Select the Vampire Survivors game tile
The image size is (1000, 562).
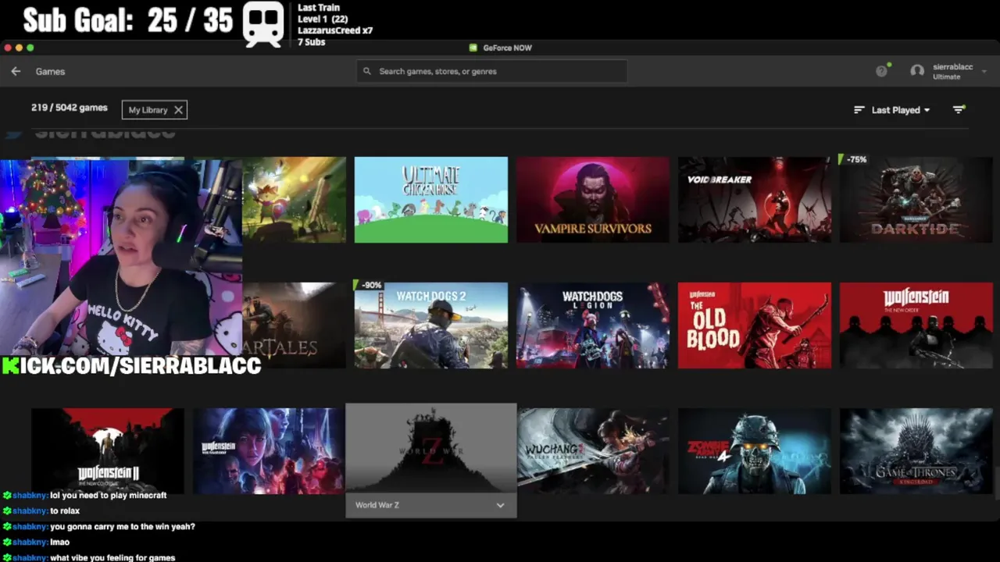point(593,200)
